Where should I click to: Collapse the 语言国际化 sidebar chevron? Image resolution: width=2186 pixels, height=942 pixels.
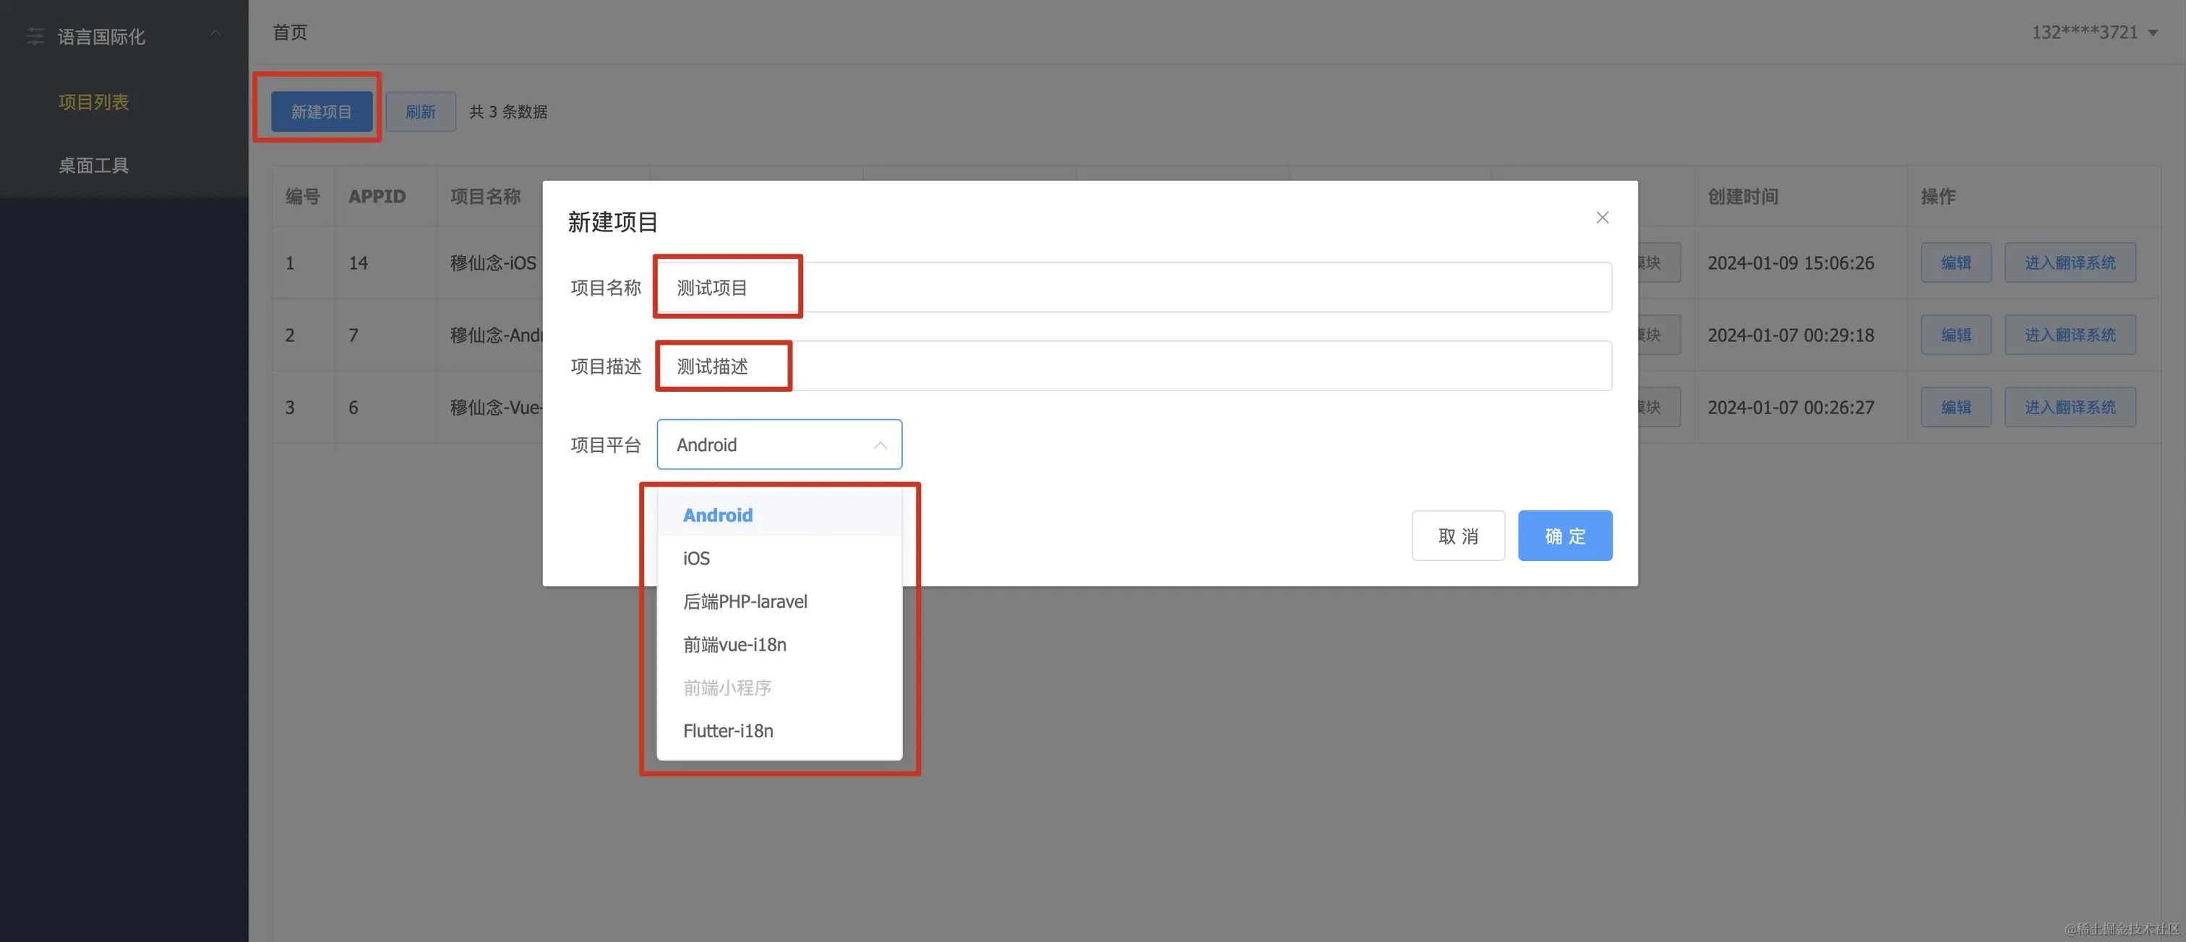coord(215,34)
